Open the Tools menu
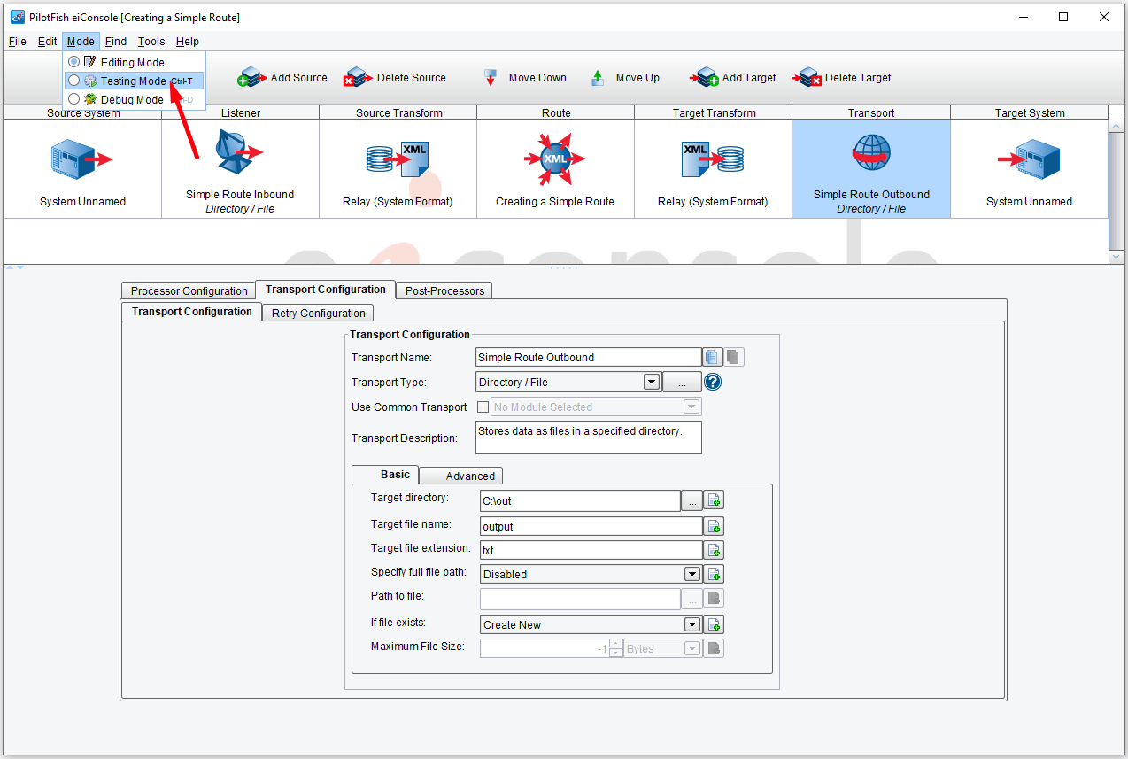1128x759 pixels. 151,41
